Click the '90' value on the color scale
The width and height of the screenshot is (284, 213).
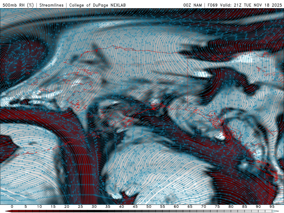(x=258, y=207)
